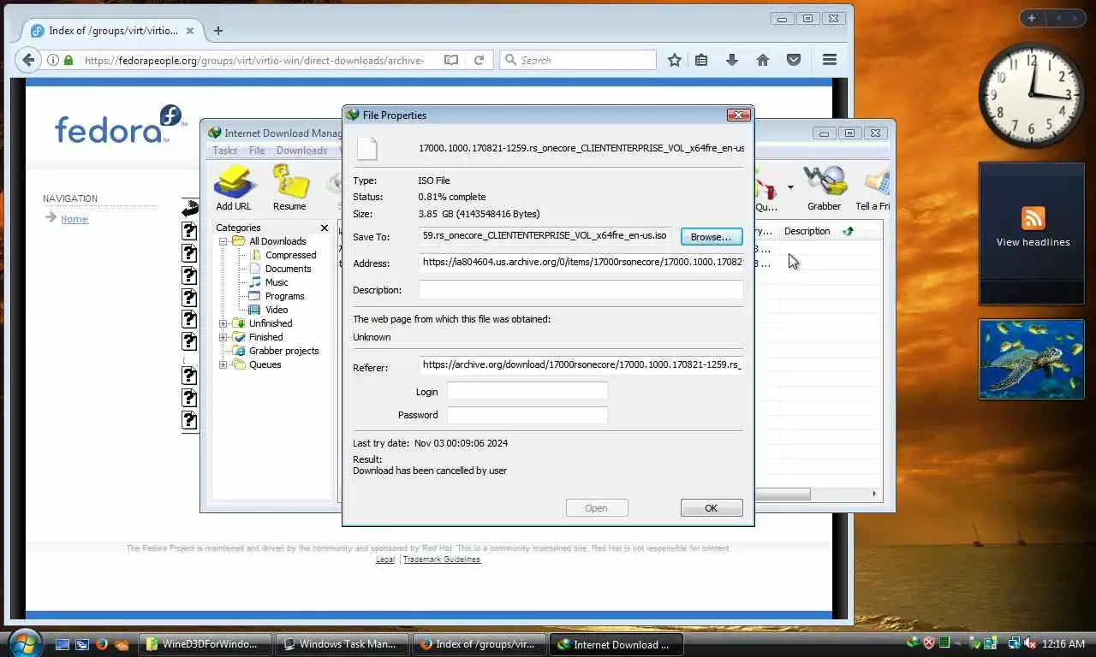1096x657 pixels.
Task: Click the IDM horizontal scrollbar thumb
Action: pyautogui.click(x=782, y=494)
